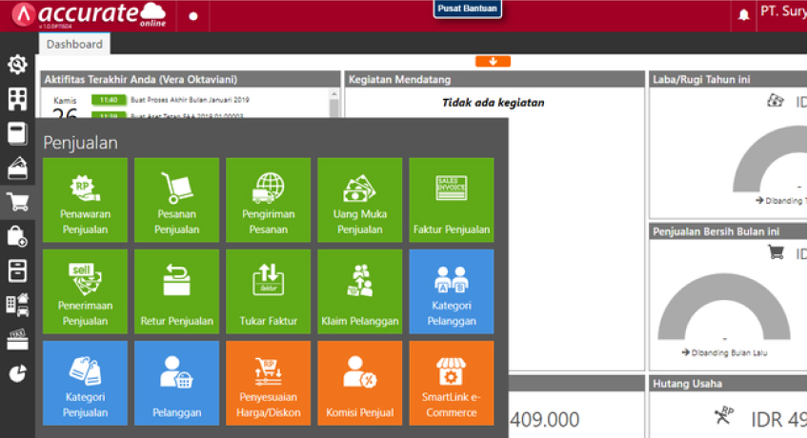Open the Kategori Pelanggan tile
807x438 pixels.
click(452, 291)
